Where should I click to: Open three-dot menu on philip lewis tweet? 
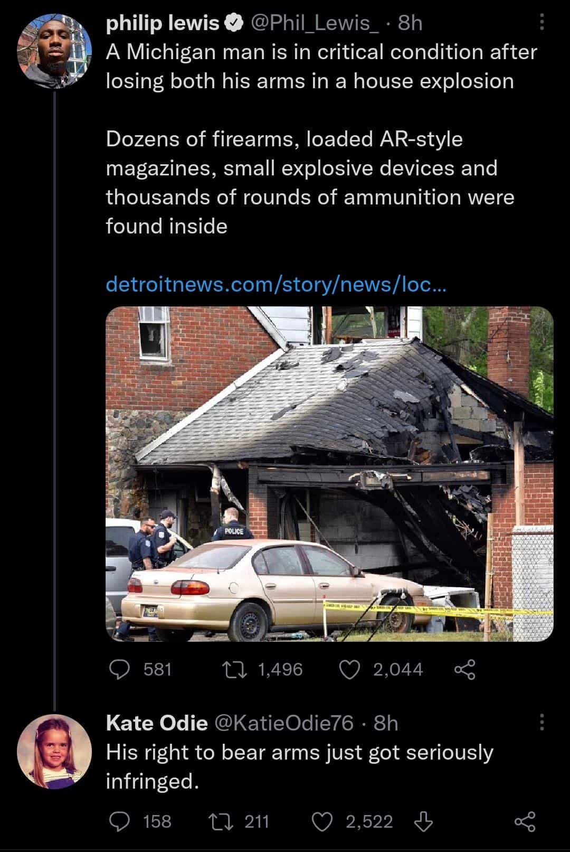[x=541, y=22]
